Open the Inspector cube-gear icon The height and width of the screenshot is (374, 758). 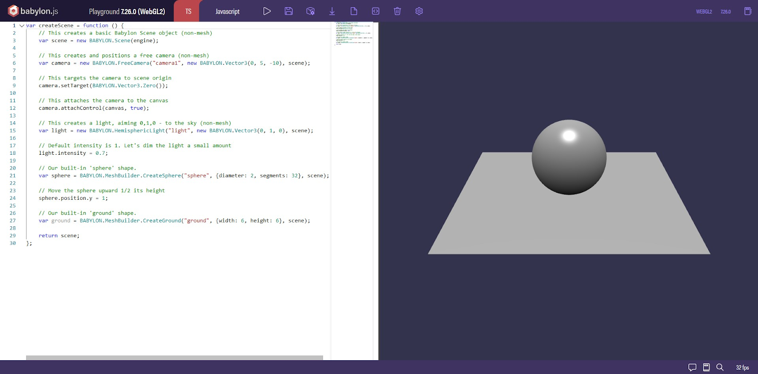[310, 11]
